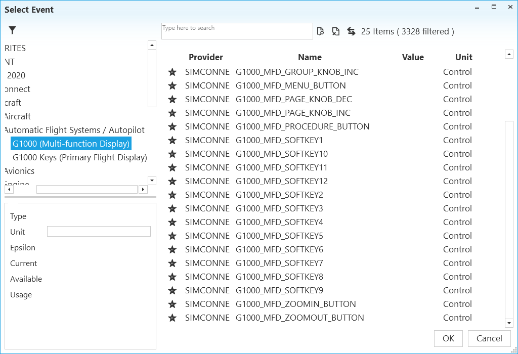Screen dimensions: 518x354
Task: Click the swap arrows icon
Action: click(351, 31)
